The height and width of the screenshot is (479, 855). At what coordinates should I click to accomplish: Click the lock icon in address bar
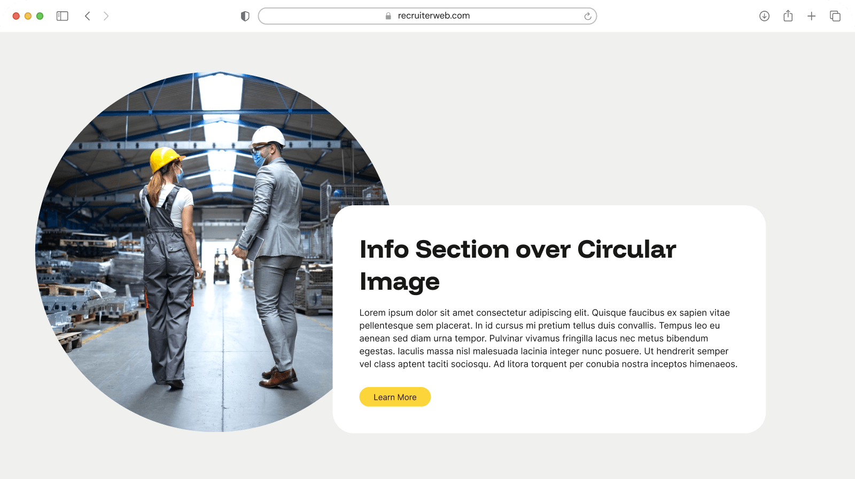tap(388, 16)
